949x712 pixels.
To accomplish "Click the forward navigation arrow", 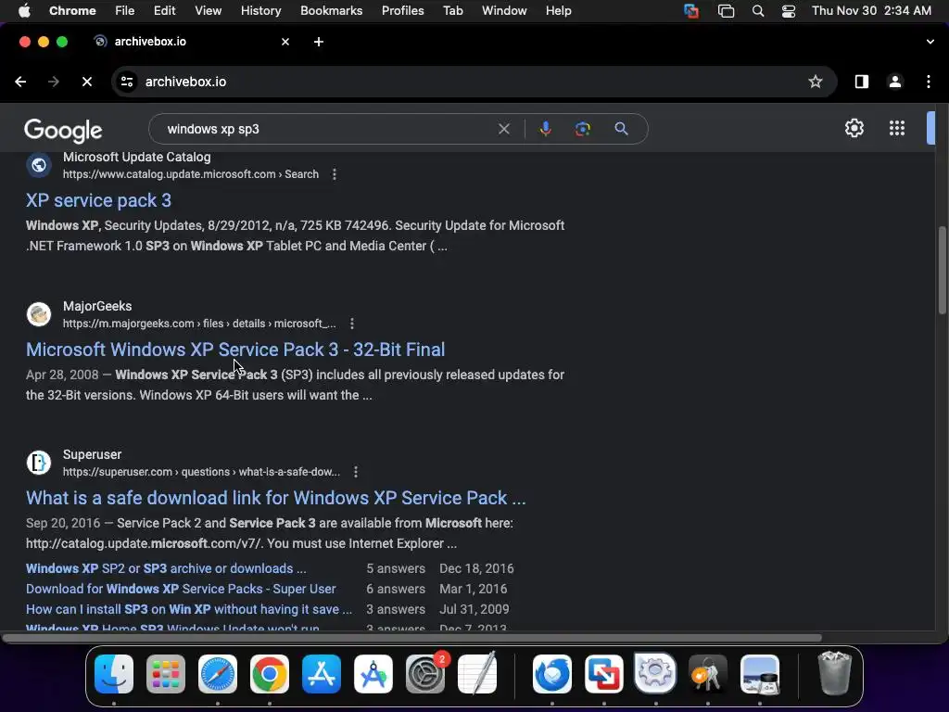I will pos(54,82).
